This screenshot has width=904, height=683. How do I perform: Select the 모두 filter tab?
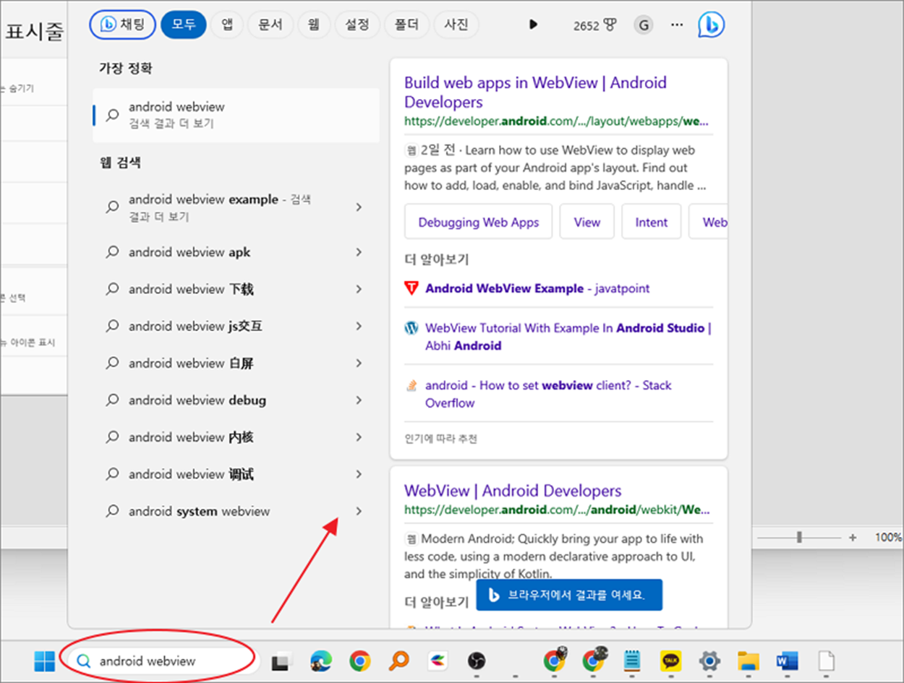point(184,25)
